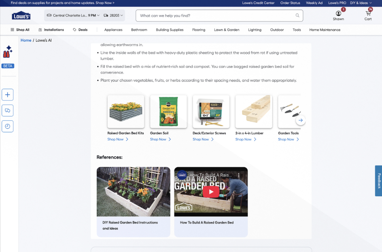
Task: Open the Home Maintenance menu
Action: pyautogui.click(x=325, y=29)
